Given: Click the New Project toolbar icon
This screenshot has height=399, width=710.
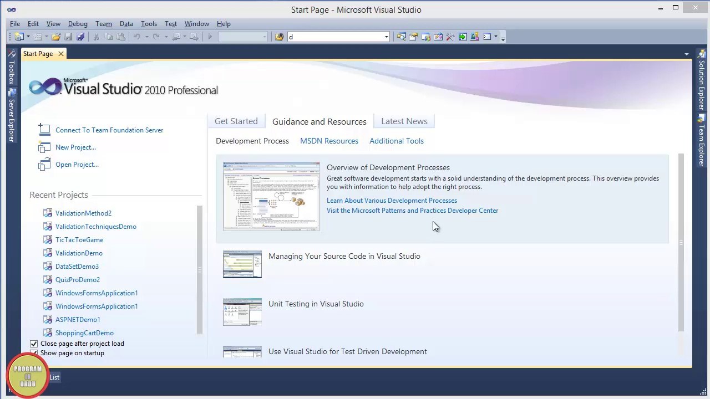Looking at the screenshot, I should 19,37.
